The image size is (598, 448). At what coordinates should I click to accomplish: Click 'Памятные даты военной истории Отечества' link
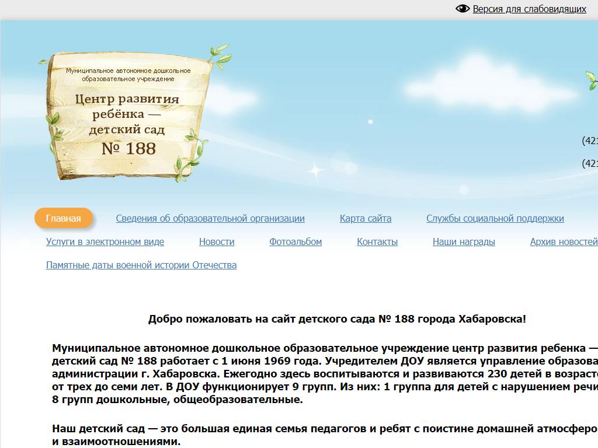pos(141,265)
